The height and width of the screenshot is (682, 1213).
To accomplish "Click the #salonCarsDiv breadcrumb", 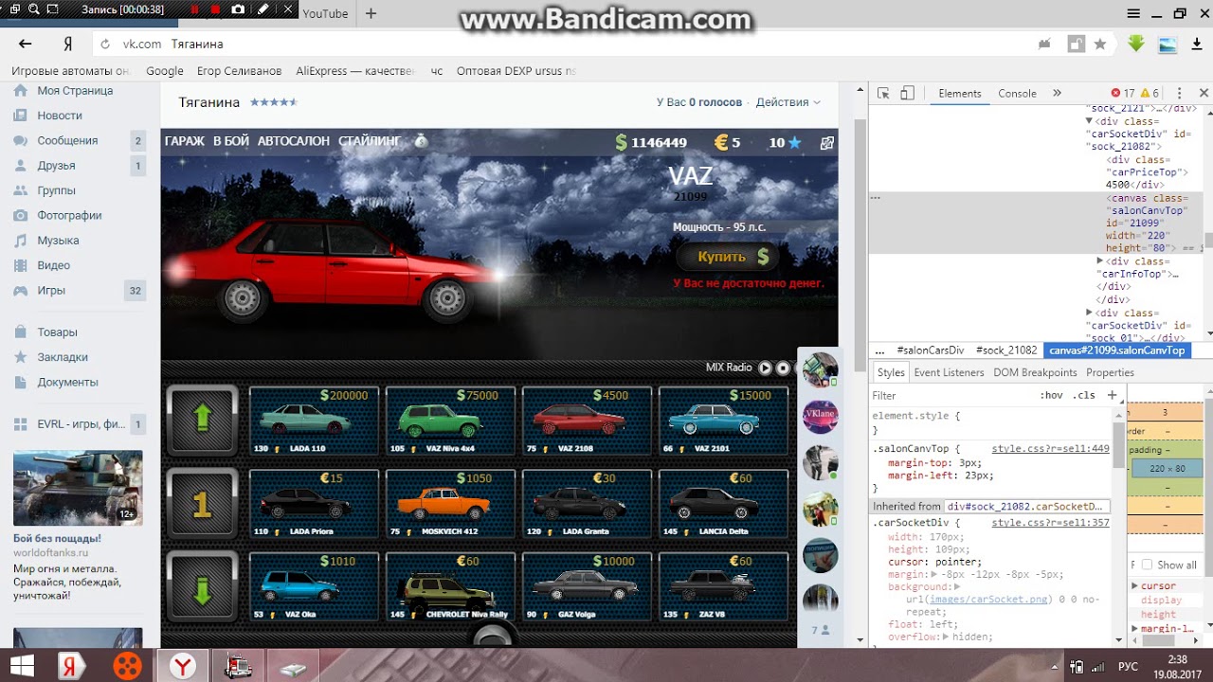I will click(x=930, y=350).
